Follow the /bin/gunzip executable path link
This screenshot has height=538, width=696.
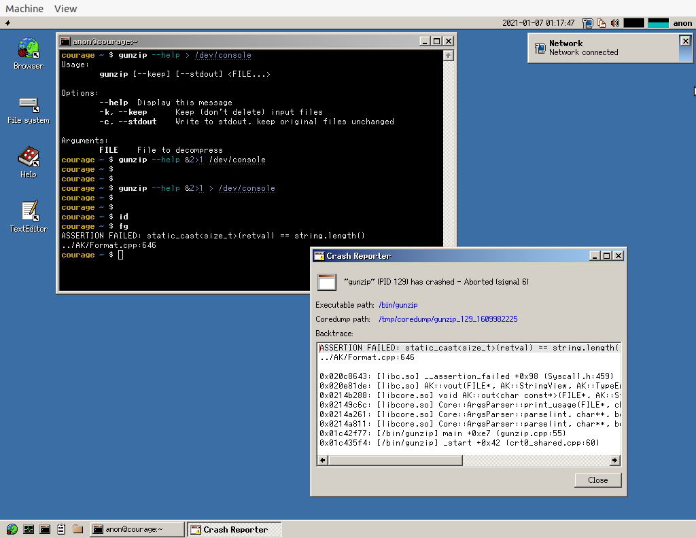pyautogui.click(x=398, y=305)
